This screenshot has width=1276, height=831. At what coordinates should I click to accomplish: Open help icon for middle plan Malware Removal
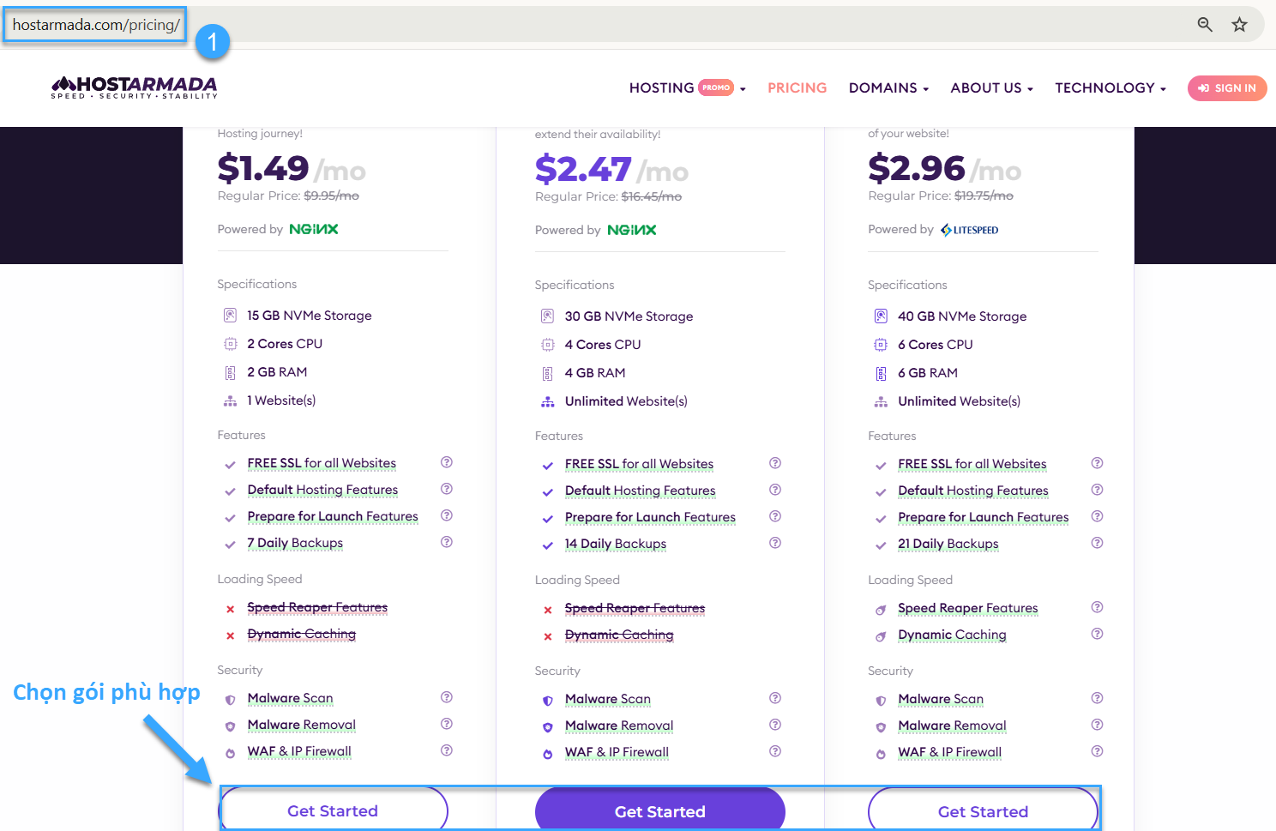tap(775, 725)
